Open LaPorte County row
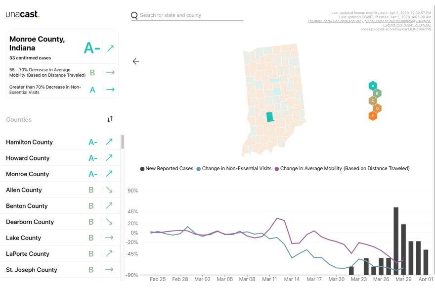The width and height of the screenshot is (435, 290). pos(60,253)
